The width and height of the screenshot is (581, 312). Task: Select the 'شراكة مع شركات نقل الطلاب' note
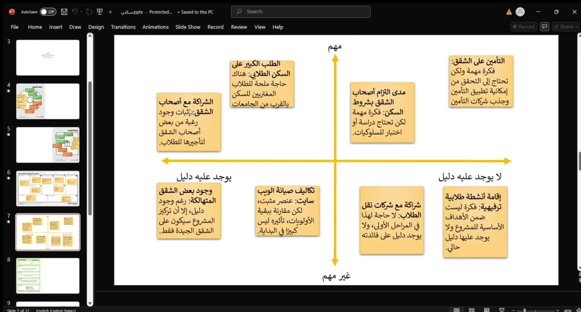(392, 220)
